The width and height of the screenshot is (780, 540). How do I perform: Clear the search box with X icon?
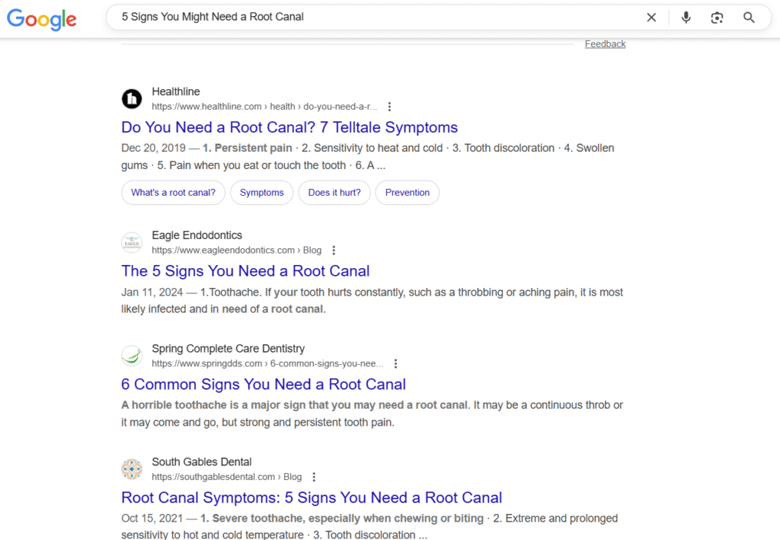[651, 18]
